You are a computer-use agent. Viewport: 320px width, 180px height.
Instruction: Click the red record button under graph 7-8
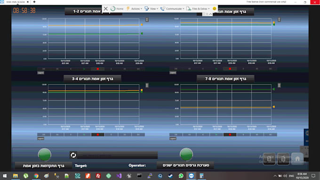pos(230,135)
